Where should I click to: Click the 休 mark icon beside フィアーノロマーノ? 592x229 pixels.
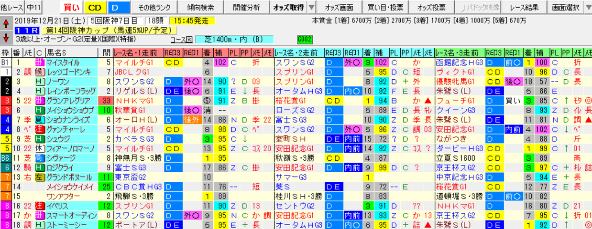pos(40,148)
